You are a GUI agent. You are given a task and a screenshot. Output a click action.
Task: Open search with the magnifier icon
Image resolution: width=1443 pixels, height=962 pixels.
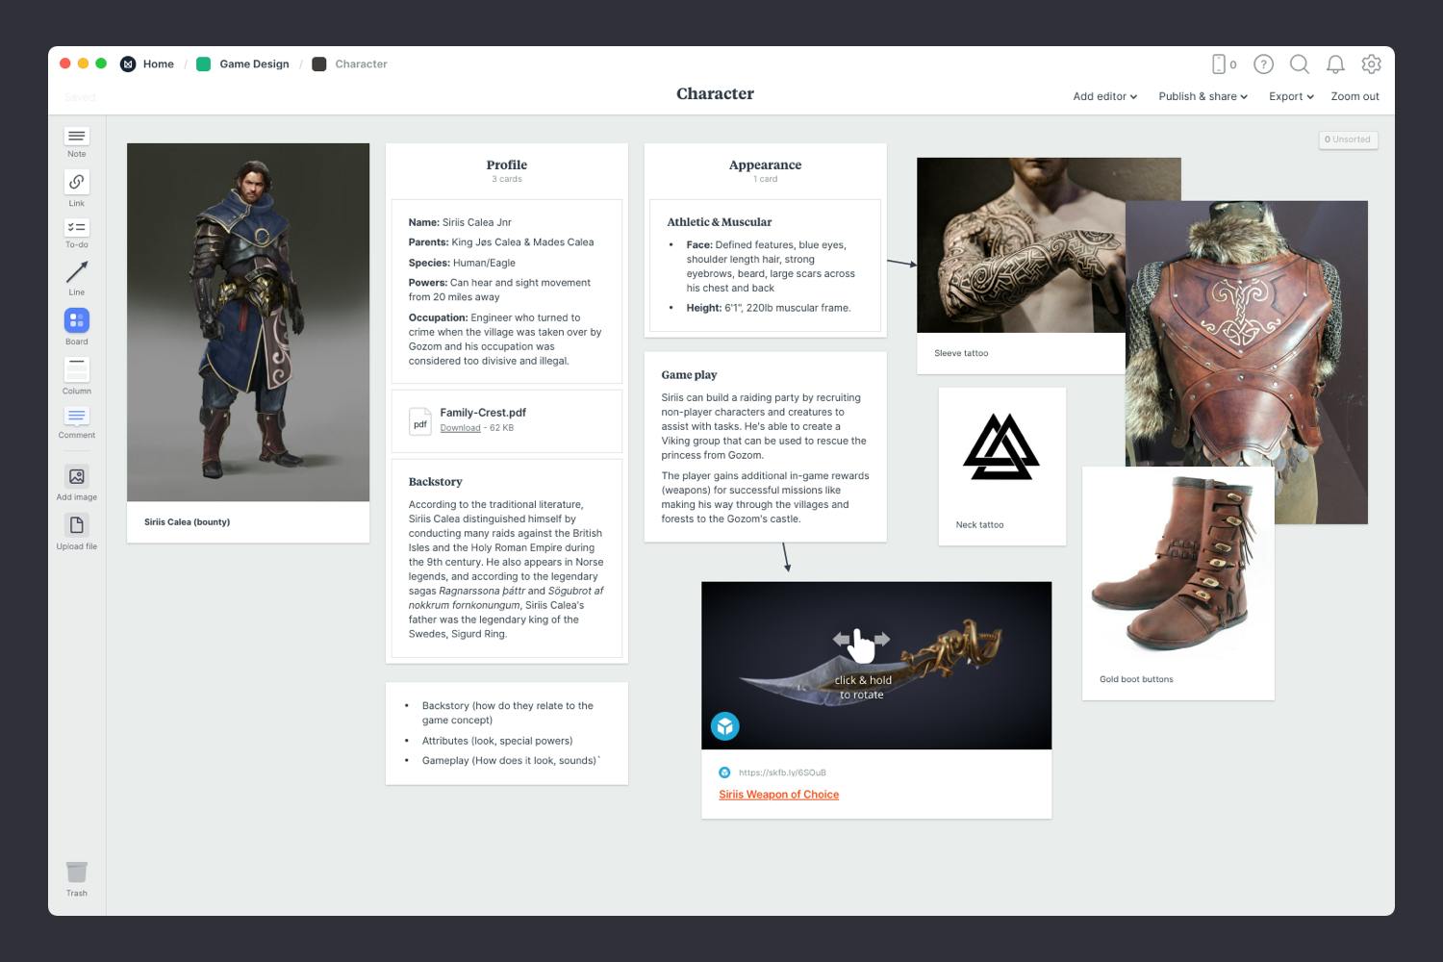(1300, 64)
